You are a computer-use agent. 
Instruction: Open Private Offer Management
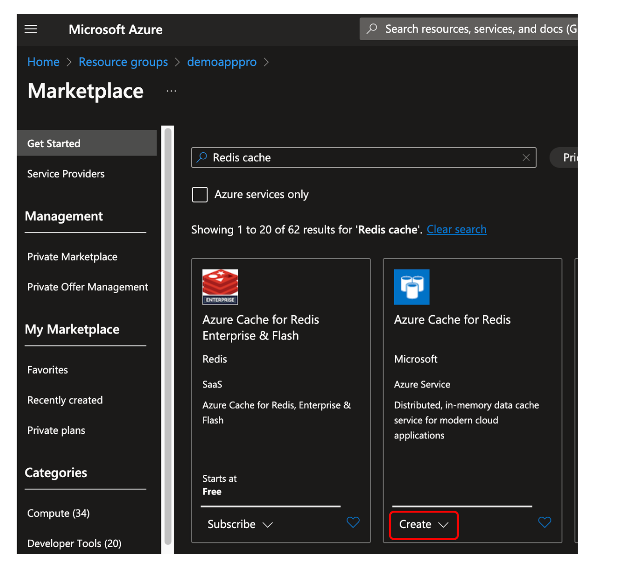tap(87, 287)
